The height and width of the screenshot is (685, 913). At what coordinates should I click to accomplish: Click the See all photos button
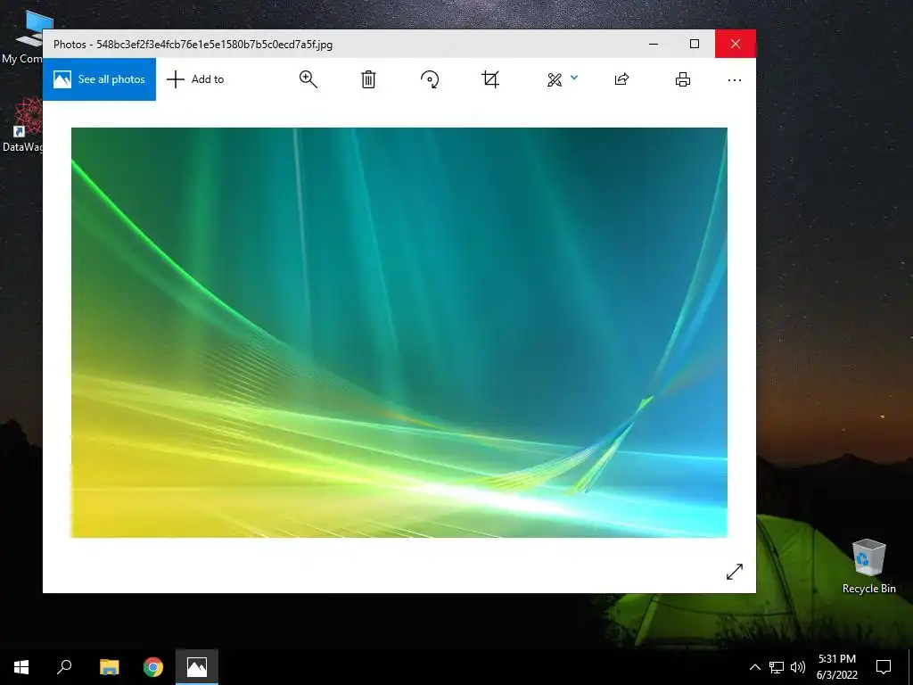click(x=99, y=79)
